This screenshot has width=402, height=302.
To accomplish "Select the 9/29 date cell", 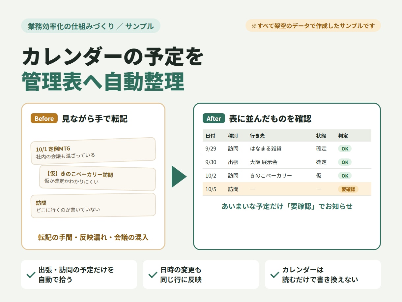I will point(211,149).
